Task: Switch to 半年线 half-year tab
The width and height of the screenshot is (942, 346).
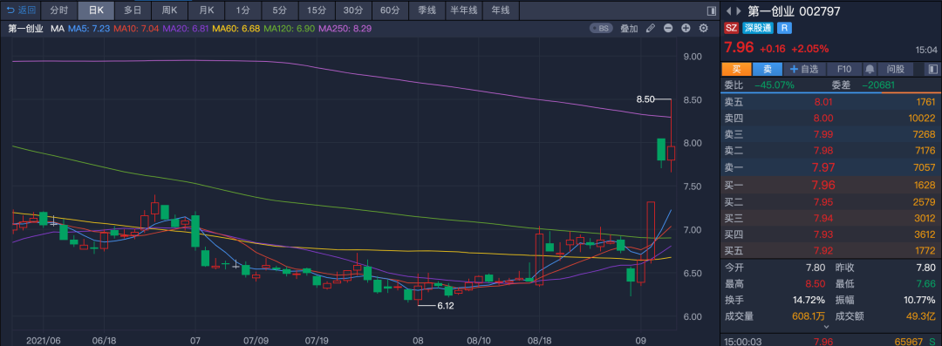Action: (464, 10)
